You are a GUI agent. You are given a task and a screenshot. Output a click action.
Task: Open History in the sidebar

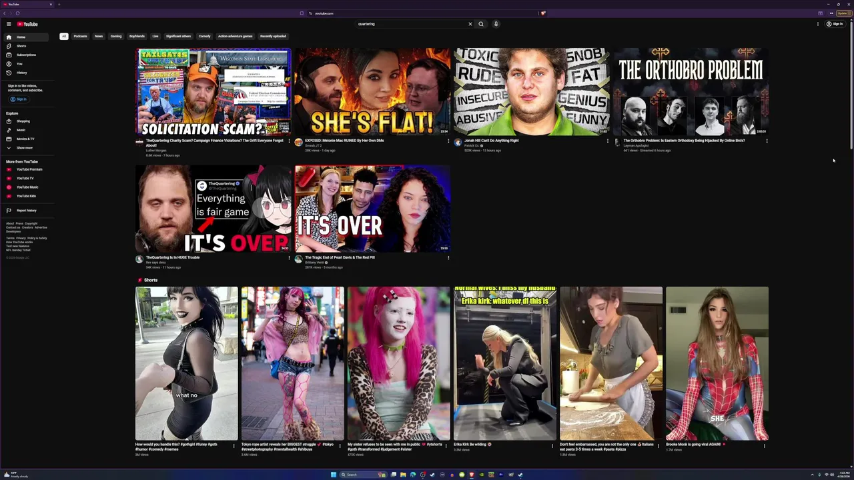(x=25, y=72)
